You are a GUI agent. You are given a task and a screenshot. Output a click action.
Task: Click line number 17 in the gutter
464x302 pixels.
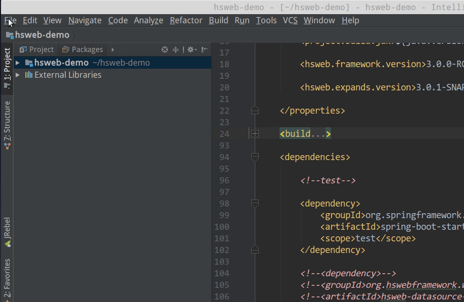[224, 53]
